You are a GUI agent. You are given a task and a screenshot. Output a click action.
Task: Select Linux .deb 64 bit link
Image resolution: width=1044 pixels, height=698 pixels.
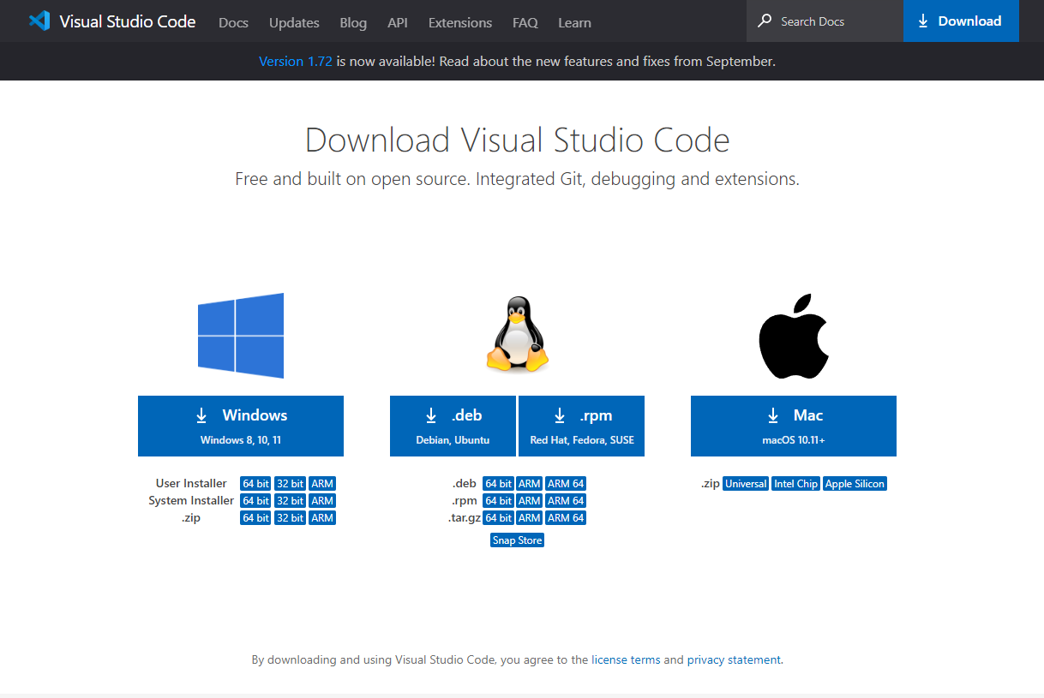tap(498, 484)
